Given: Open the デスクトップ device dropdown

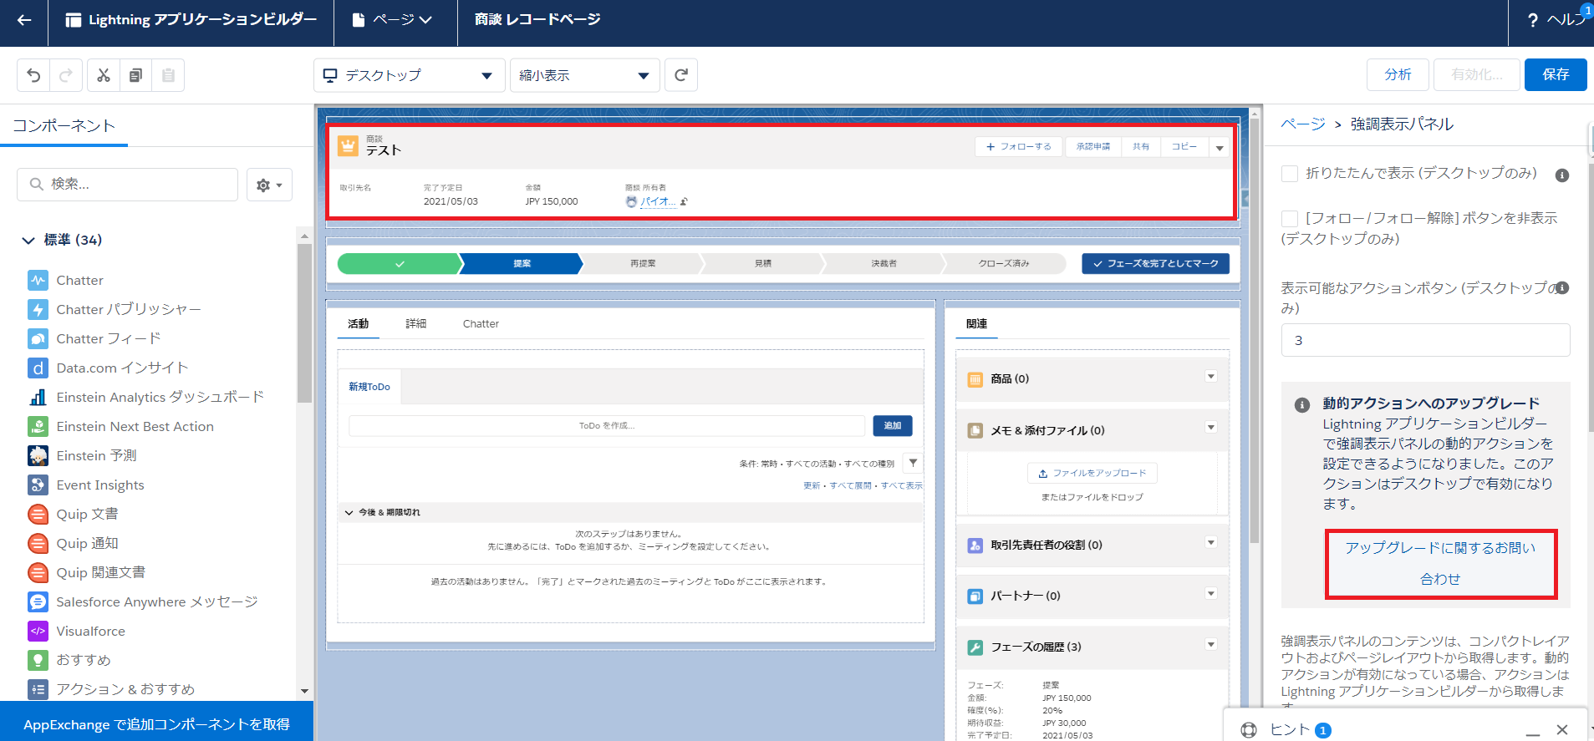Looking at the screenshot, I should (409, 75).
